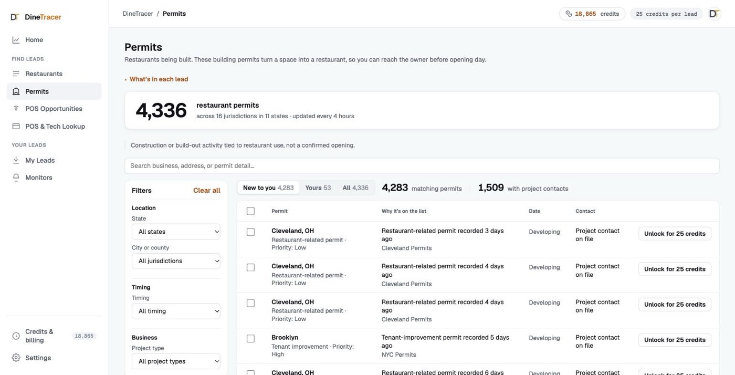Click the Brooklyn permit title

(x=285, y=338)
